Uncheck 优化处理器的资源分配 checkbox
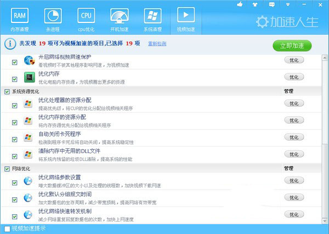The image size is (329, 234). (14, 106)
